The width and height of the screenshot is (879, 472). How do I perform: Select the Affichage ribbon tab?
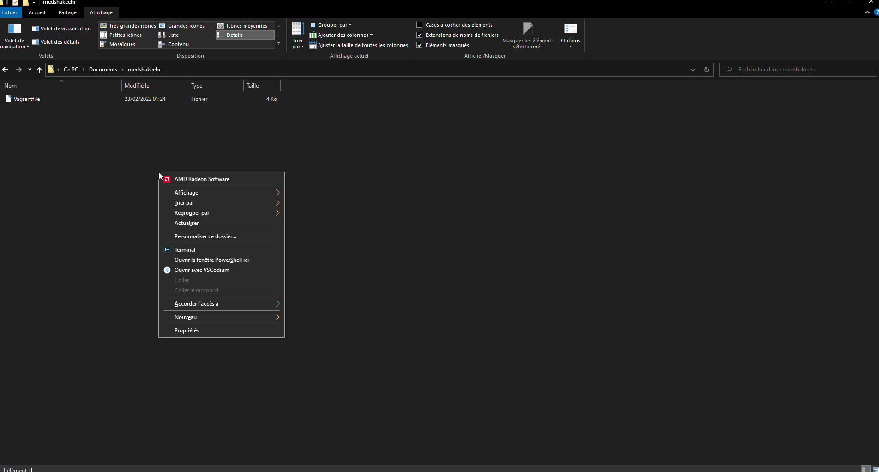pyautogui.click(x=101, y=12)
